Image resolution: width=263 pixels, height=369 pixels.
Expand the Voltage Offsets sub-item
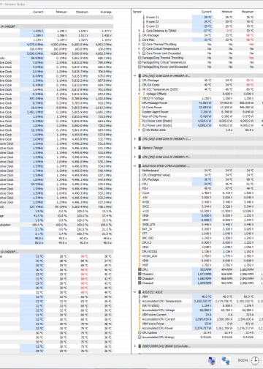pyautogui.click(x=139, y=94)
